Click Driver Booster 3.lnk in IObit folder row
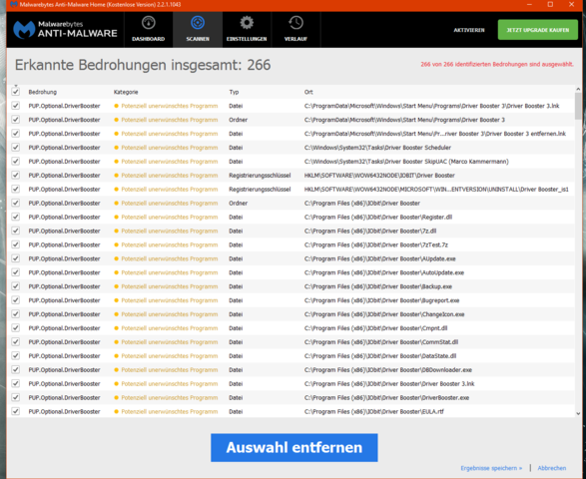The width and height of the screenshot is (586, 479). 389,384
